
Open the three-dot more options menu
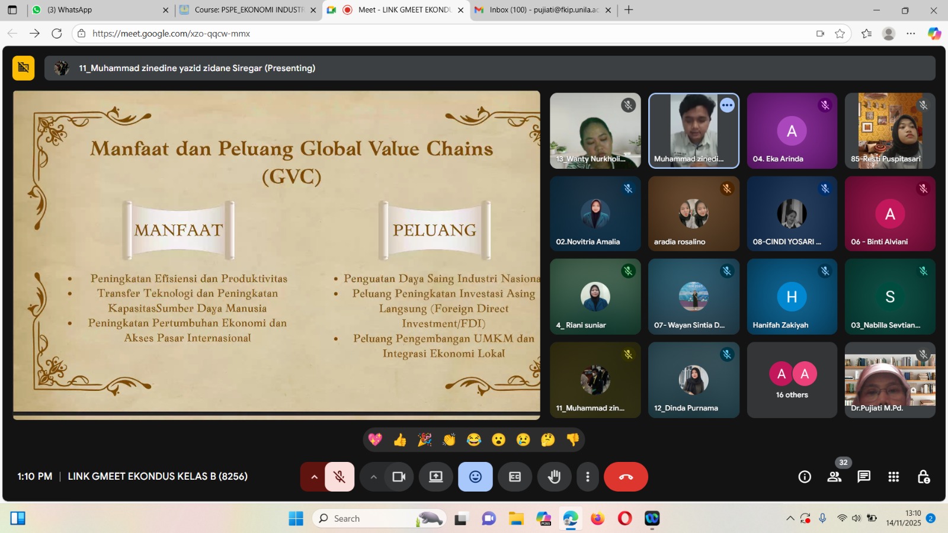[587, 477]
